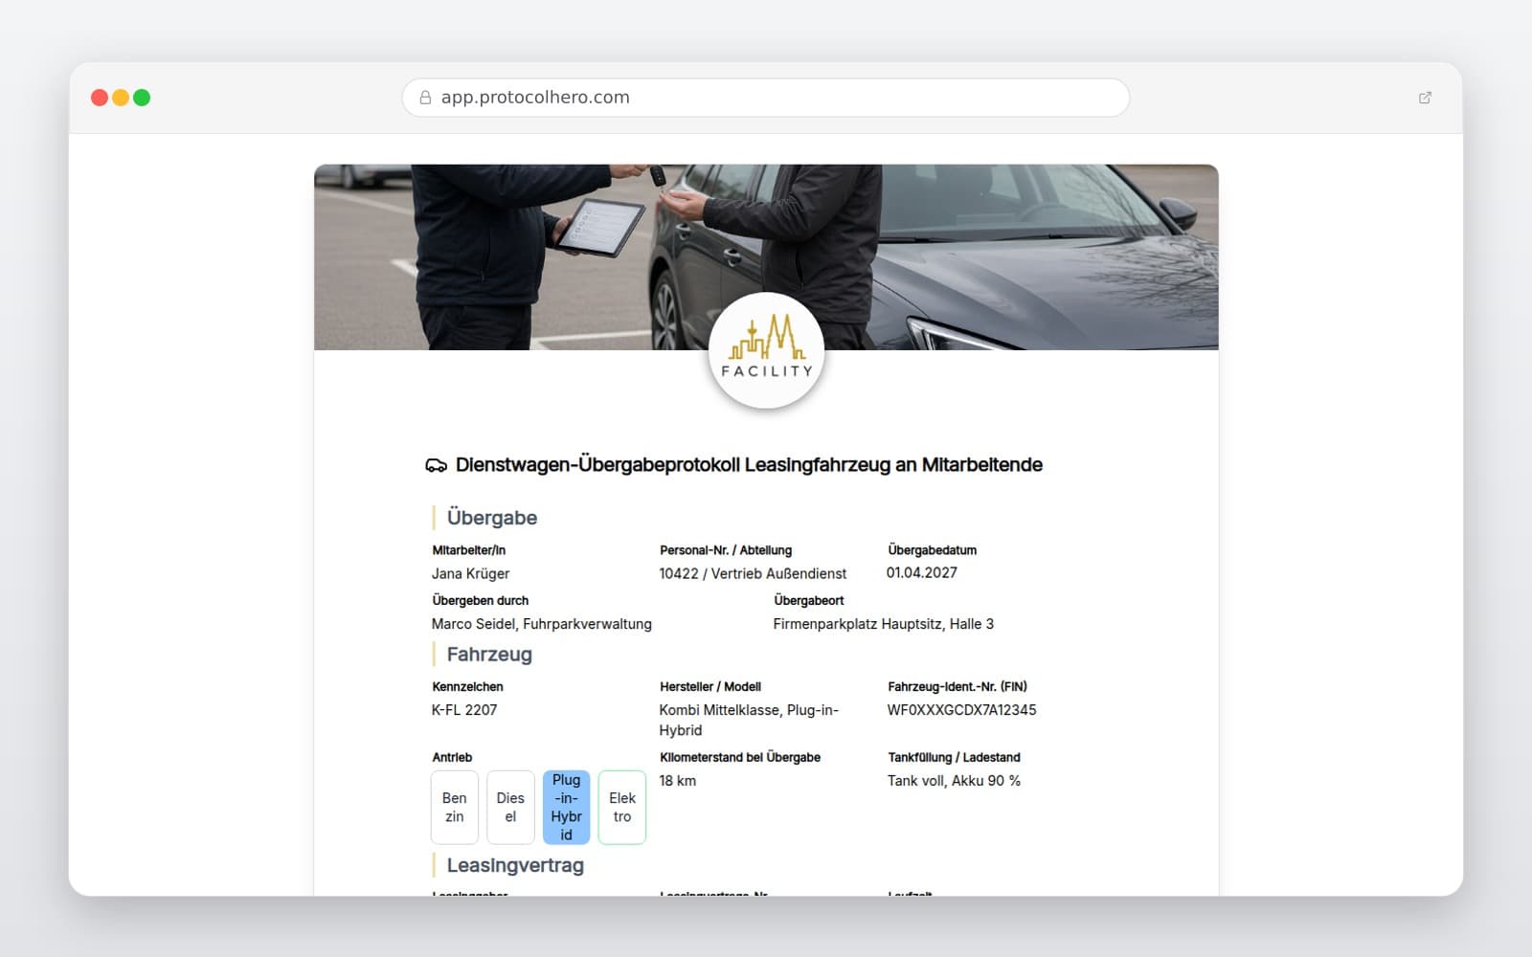The height and width of the screenshot is (957, 1532).
Task: Click the license plate K-FL 2207
Action: point(464,710)
